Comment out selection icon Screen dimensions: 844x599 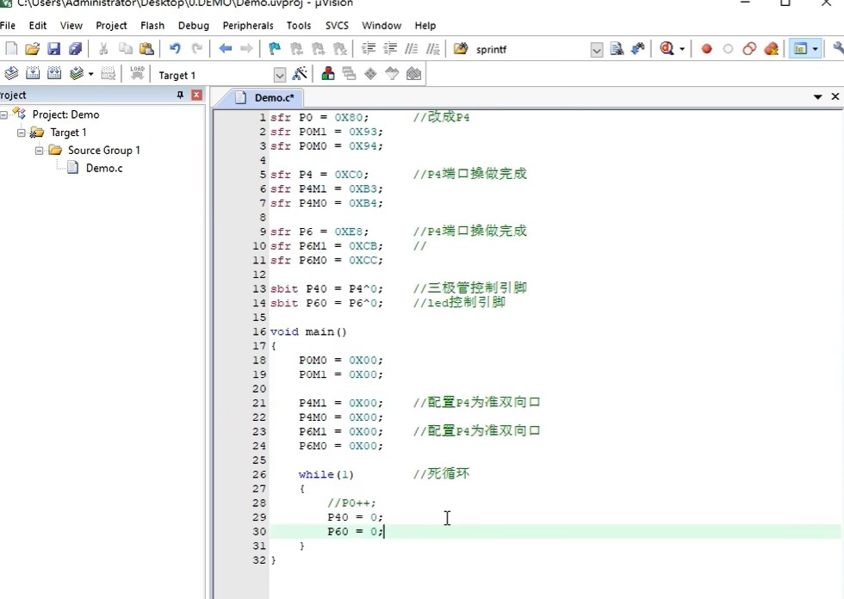[x=412, y=49]
